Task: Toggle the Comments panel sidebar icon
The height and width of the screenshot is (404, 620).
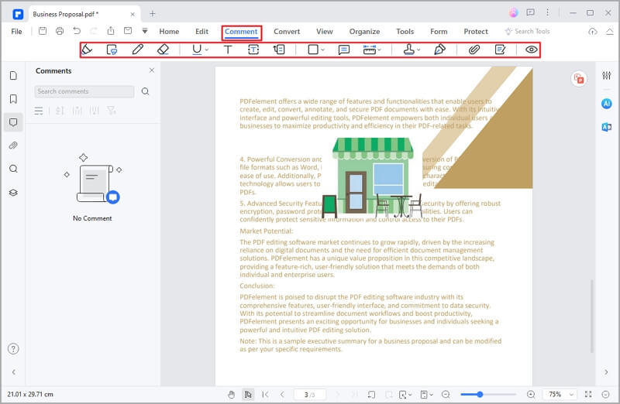Action: (x=13, y=122)
